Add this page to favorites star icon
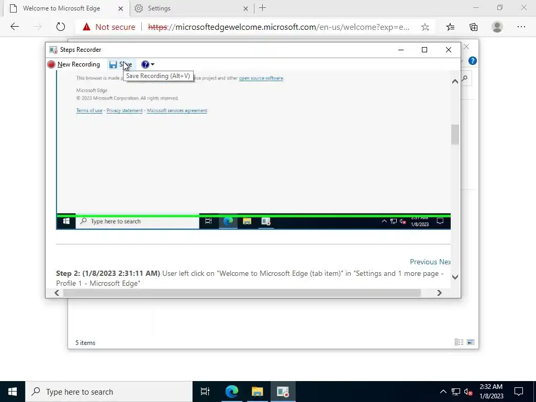 point(425,27)
